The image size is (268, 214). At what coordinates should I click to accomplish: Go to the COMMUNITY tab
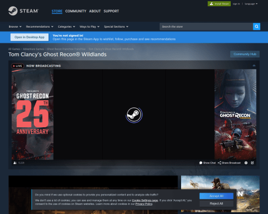[76, 11]
